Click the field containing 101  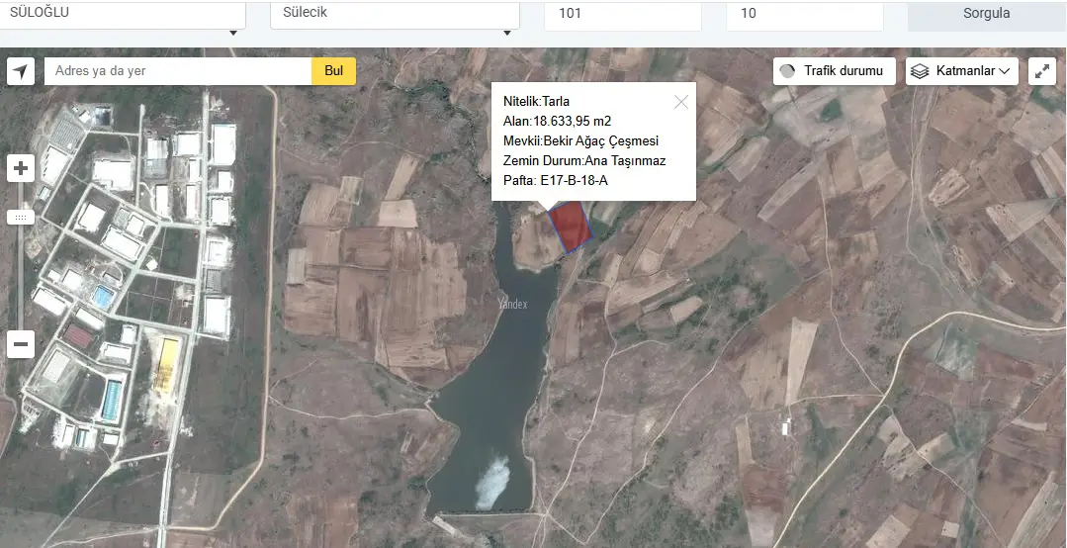pyautogui.click(x=623, y=15)
